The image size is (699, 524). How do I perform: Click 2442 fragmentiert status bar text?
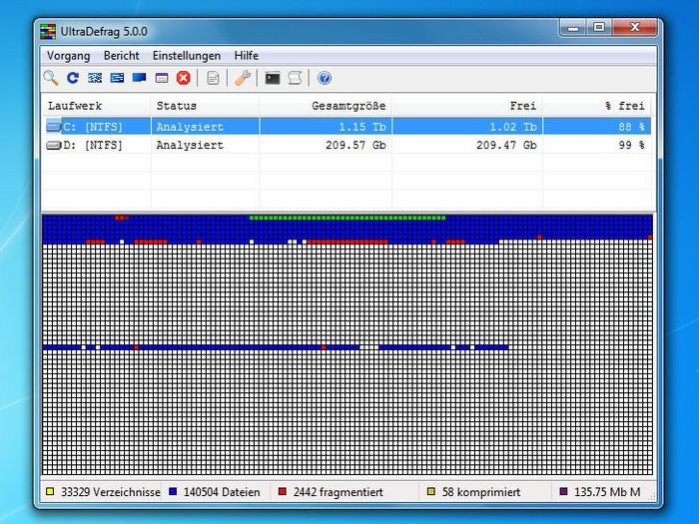pos(338,492)
